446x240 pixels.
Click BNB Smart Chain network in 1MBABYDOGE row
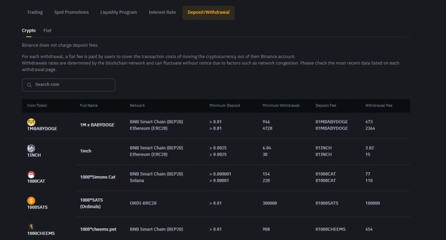coord(157,122)
